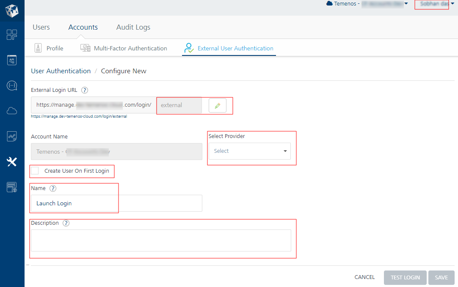Click into the Description text field

(x=161, y=240)
